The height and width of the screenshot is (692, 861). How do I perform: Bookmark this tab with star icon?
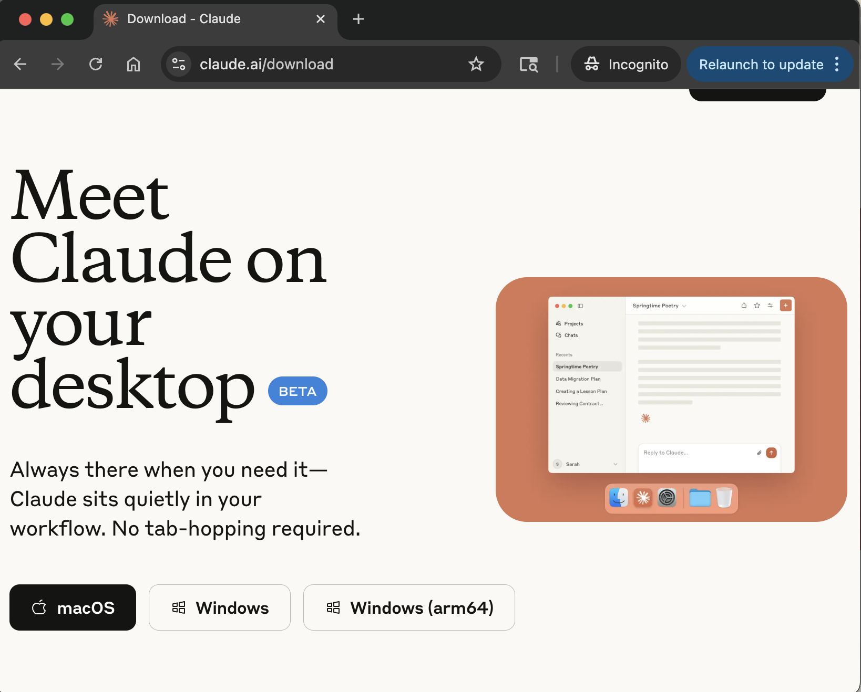(x=476, y=64)
